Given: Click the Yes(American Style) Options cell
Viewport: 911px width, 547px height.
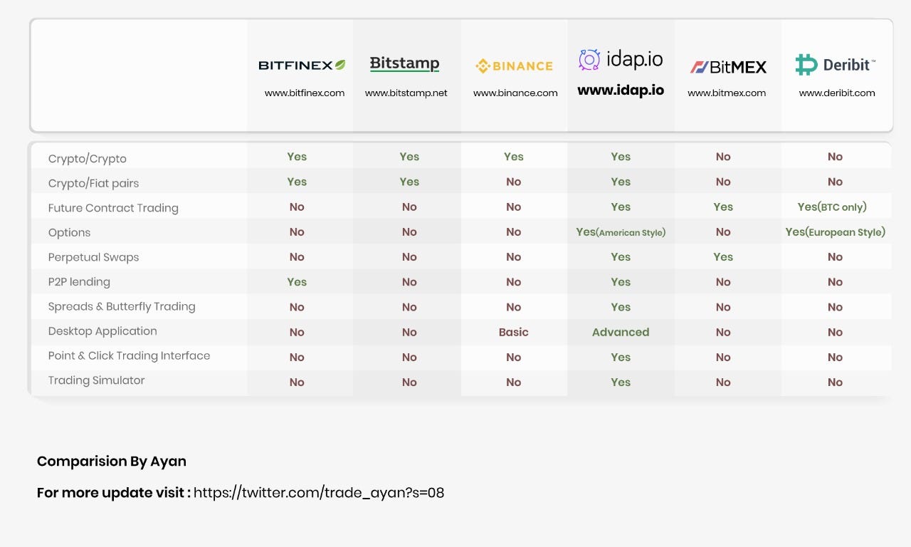Looking at the screenshot, I should [621, 232].
